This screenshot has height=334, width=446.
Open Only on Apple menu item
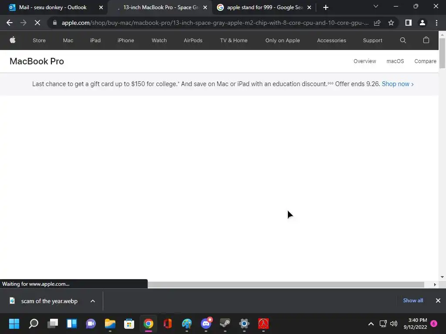[x=282, y=40]
